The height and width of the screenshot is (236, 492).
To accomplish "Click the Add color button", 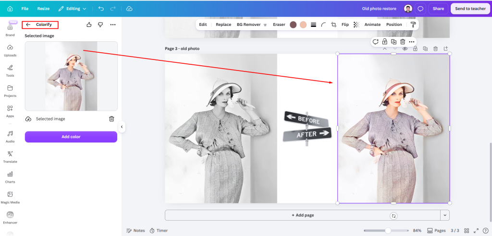I will click(71, 137).
